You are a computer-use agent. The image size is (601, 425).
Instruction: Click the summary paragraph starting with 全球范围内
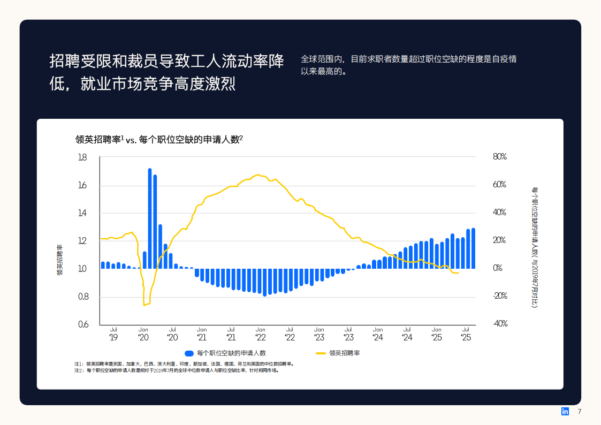click(408, 65)
